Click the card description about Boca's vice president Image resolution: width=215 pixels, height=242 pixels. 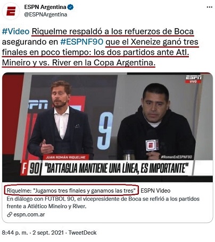pyautogui.click(x=103, y=203)
